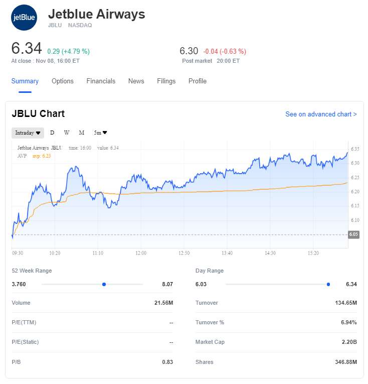Expand the 5m interval dropdown
The height and width of the screenshot is (384, 368).
coord(100,133)
